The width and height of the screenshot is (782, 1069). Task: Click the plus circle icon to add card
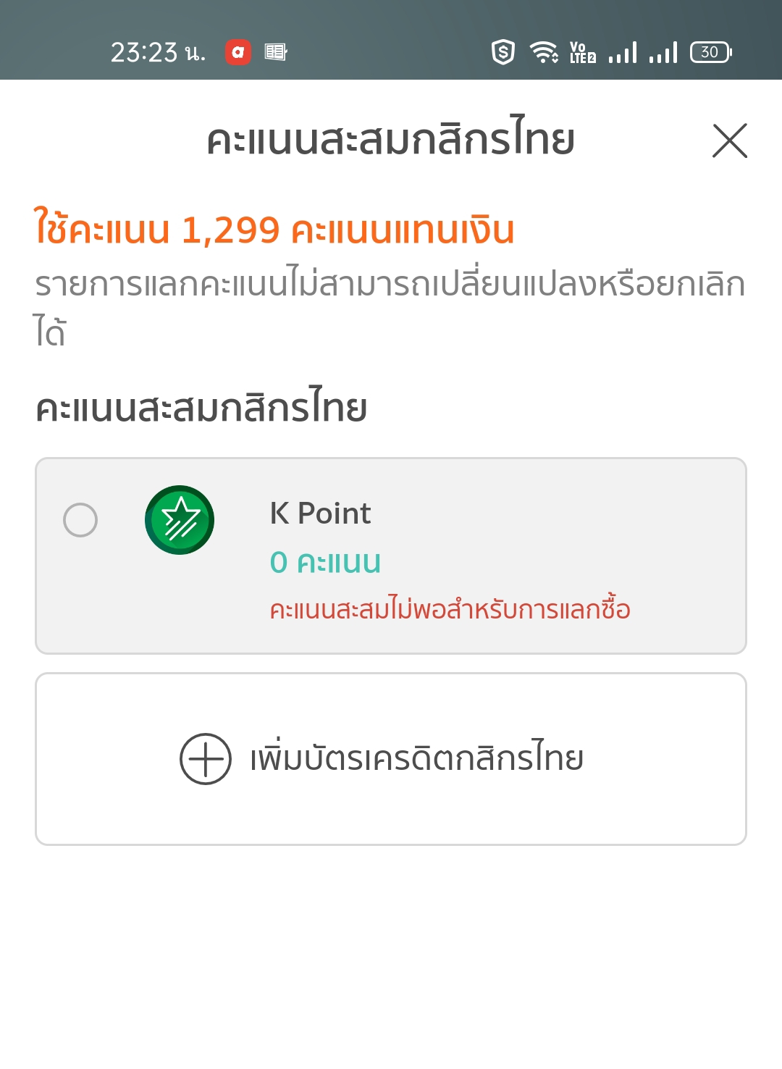coord(206,759)
